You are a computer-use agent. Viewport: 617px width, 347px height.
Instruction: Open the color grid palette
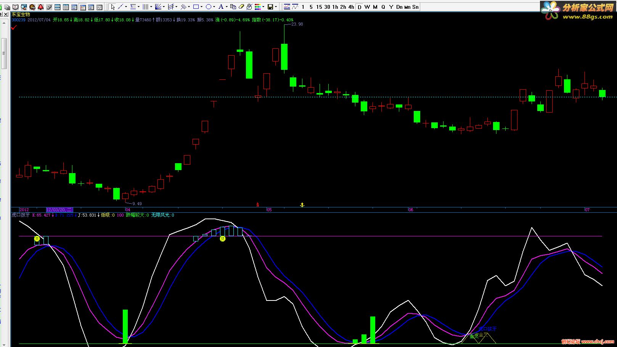click(x=257, y=7)
